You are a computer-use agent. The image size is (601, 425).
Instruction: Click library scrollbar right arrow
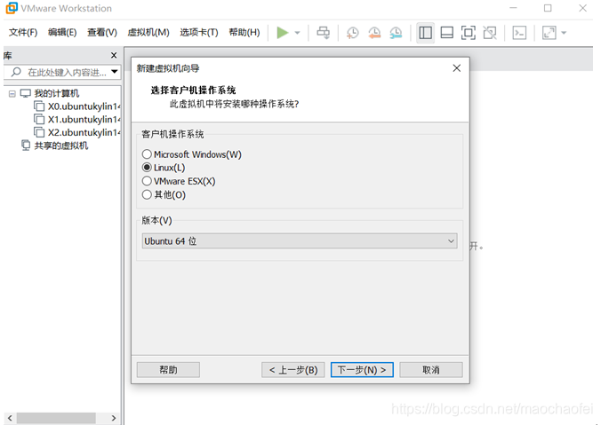click(114, 418)
